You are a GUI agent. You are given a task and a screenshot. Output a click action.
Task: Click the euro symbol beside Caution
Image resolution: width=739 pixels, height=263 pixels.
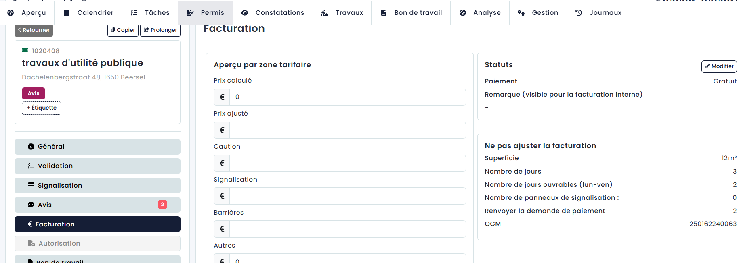click(x=222, y=163)
